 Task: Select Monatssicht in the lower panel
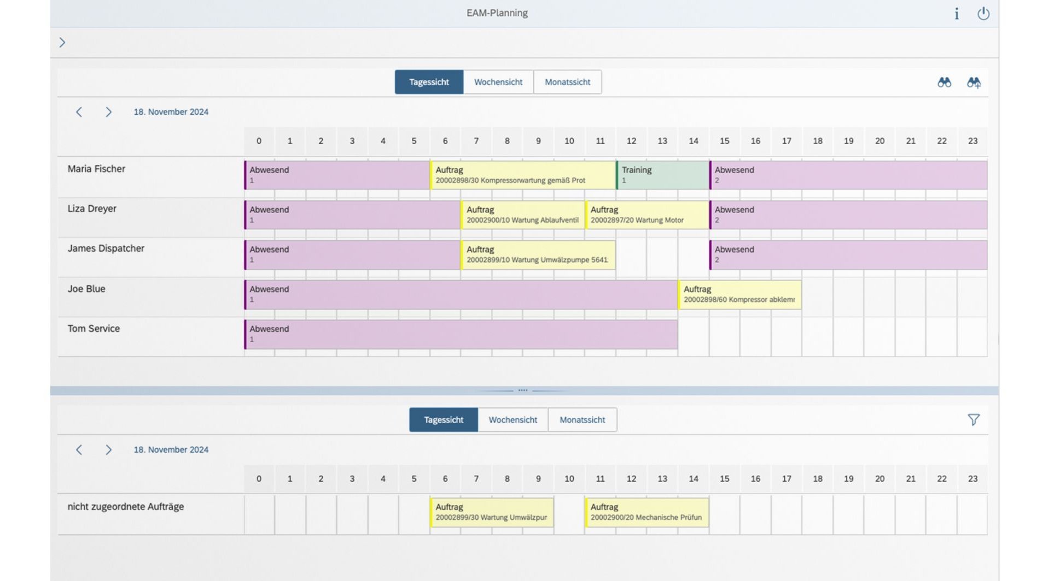(x=582, y=420)
